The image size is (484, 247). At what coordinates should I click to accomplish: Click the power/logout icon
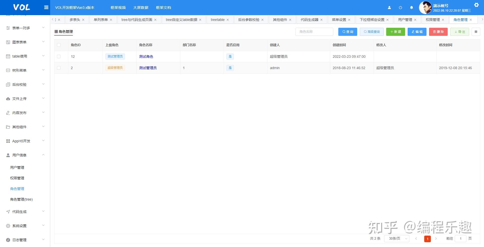400,8
